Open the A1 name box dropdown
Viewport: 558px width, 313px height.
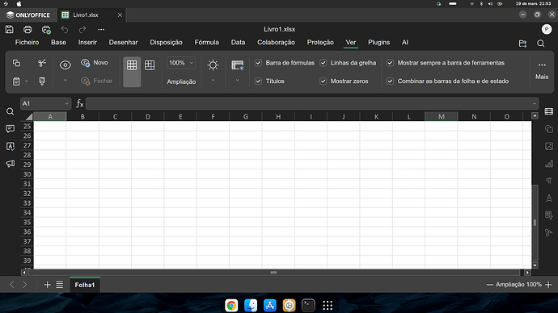coord(66,103)
